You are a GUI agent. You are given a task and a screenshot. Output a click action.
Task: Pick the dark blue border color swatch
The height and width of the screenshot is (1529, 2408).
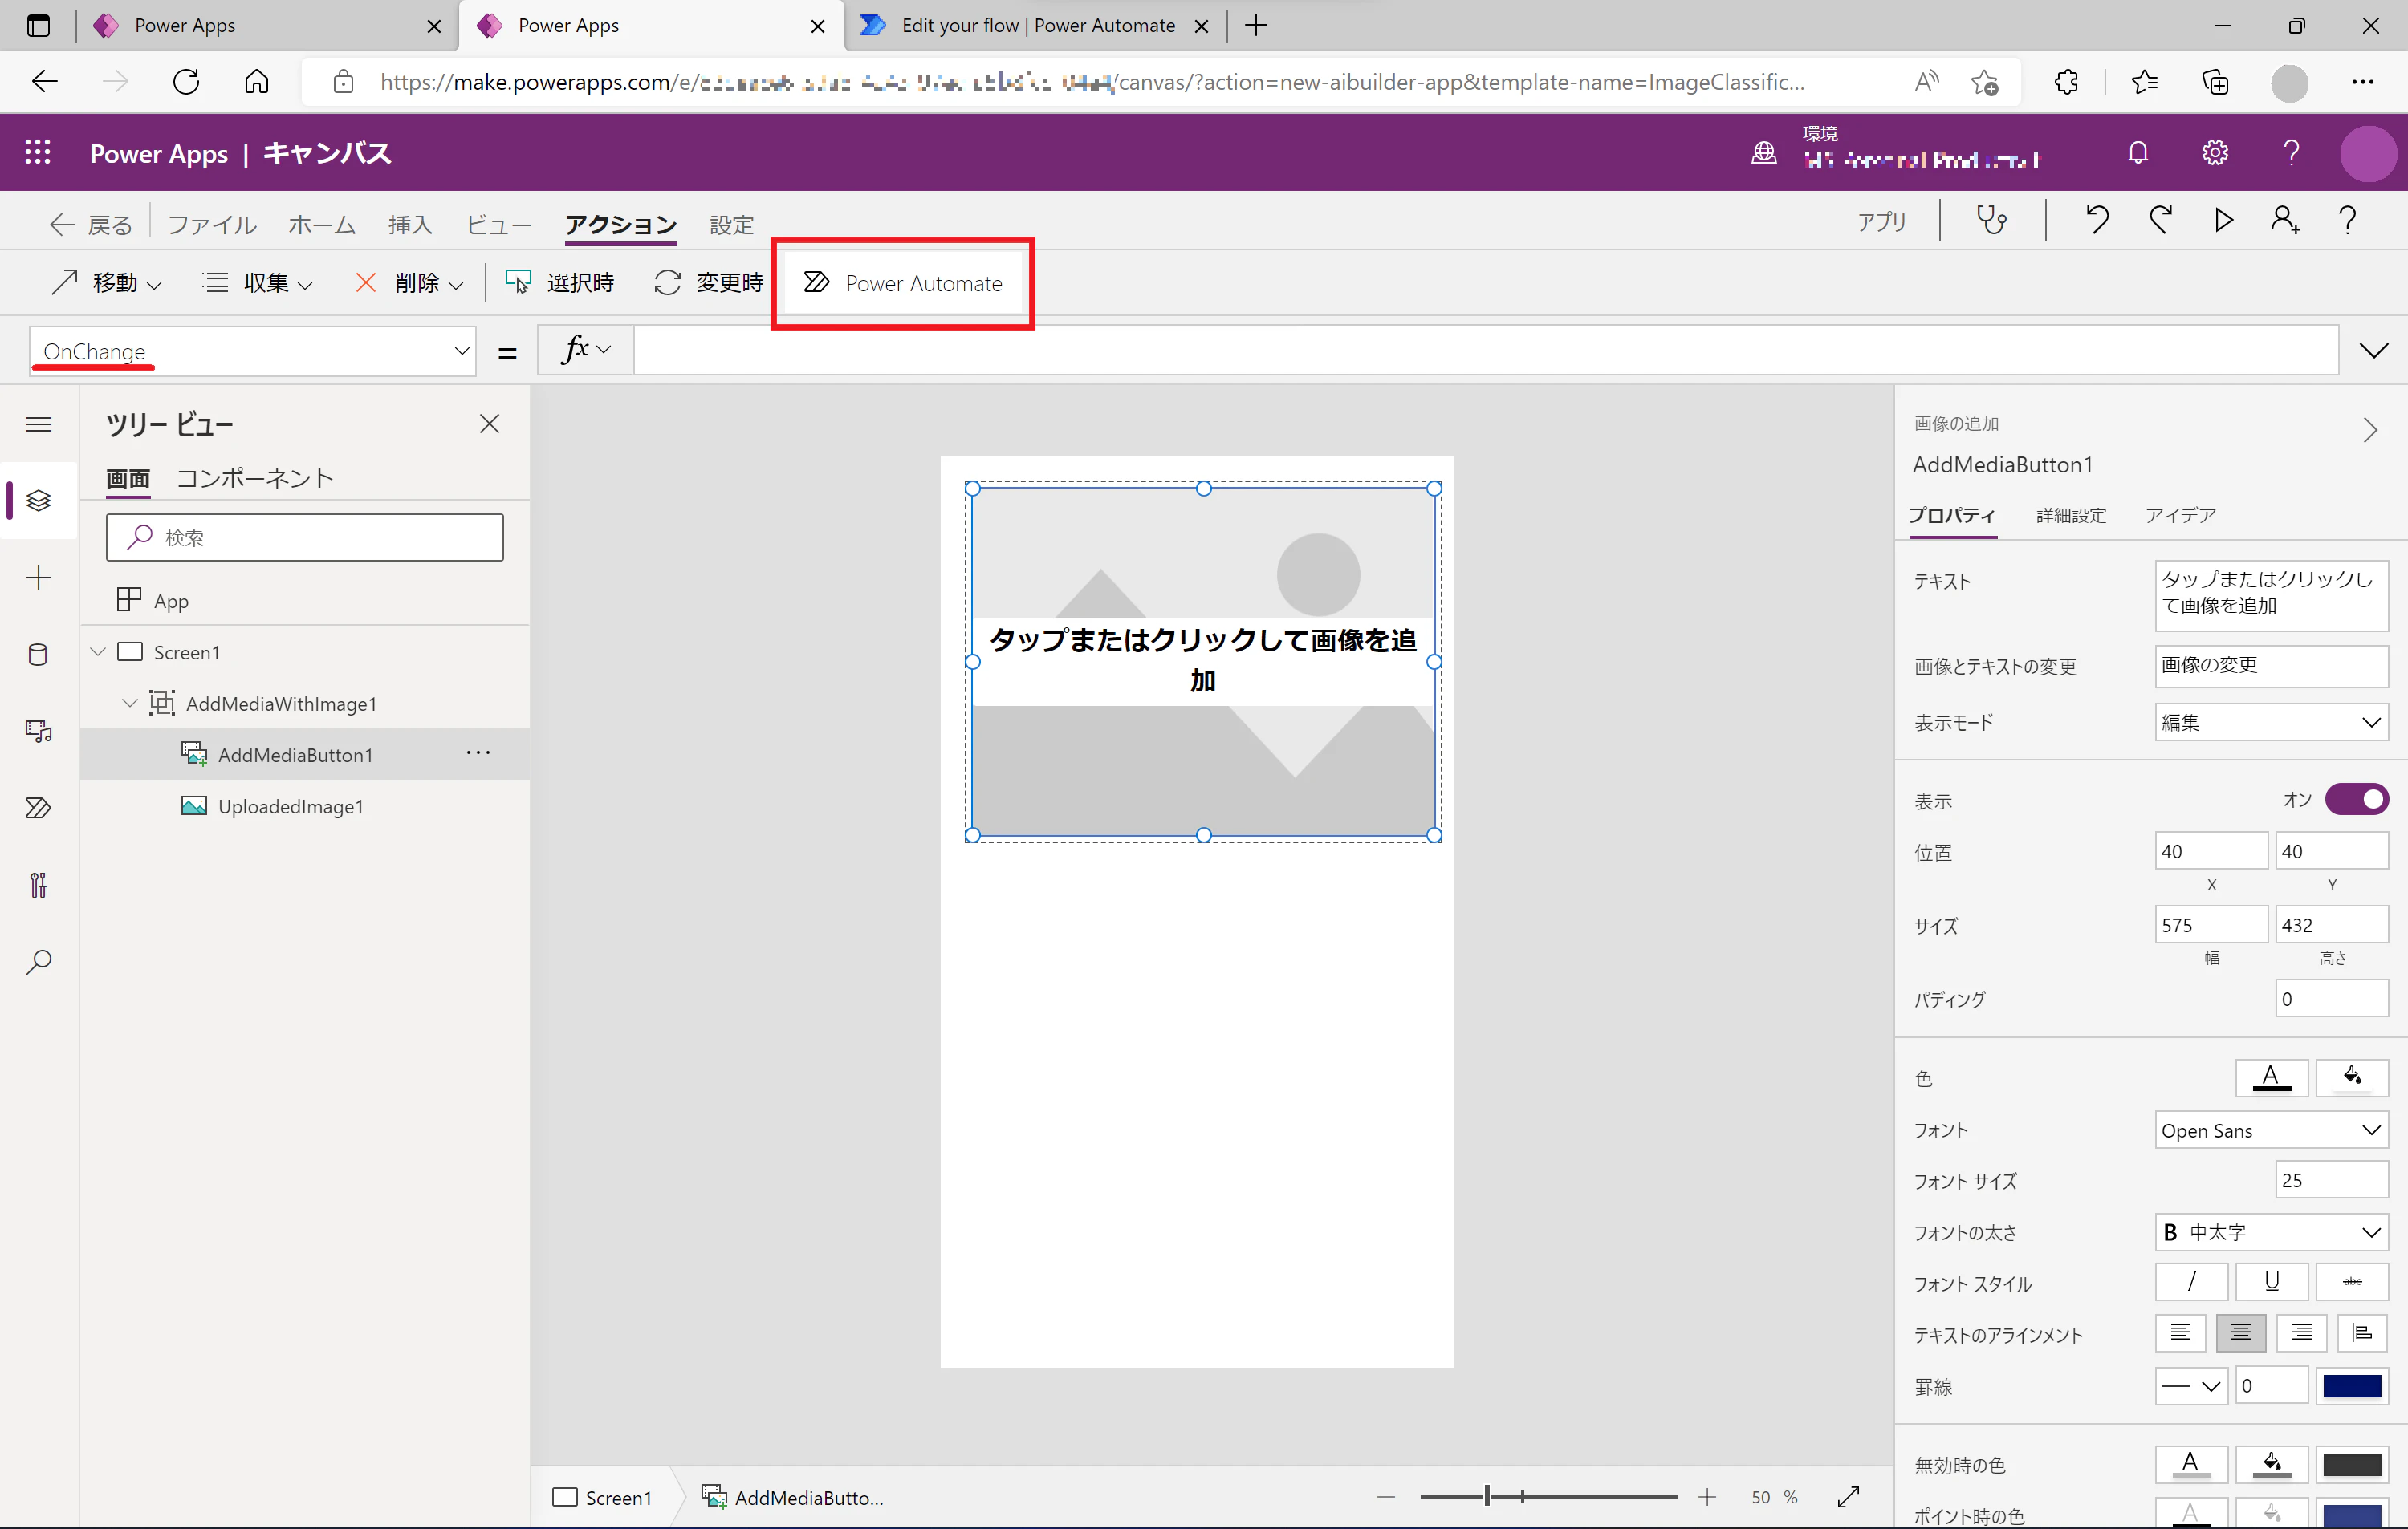[x=2352, y=1385]
